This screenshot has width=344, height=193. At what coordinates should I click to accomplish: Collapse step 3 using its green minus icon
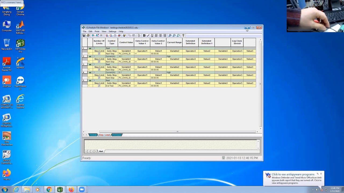pyautogui.click(x=90, y=64)
